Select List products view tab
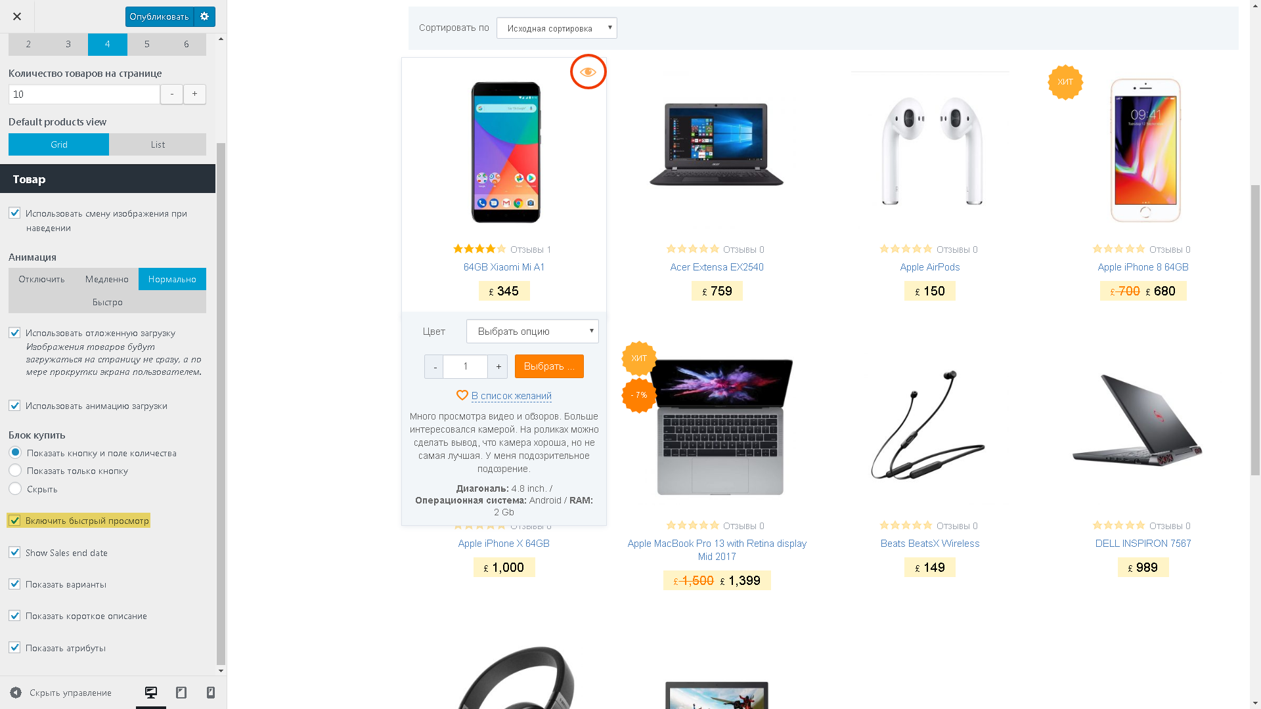The width and height of the screenshot is (1261, 709). pos(158,144)
